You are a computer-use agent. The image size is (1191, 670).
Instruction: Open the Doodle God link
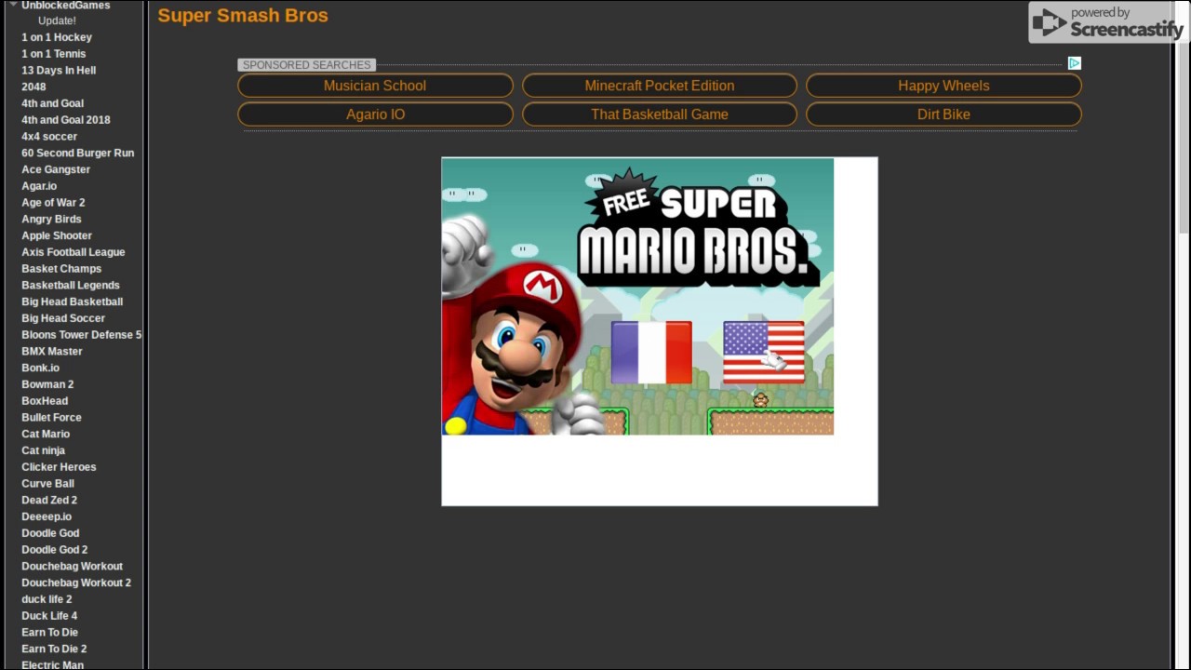50,533
